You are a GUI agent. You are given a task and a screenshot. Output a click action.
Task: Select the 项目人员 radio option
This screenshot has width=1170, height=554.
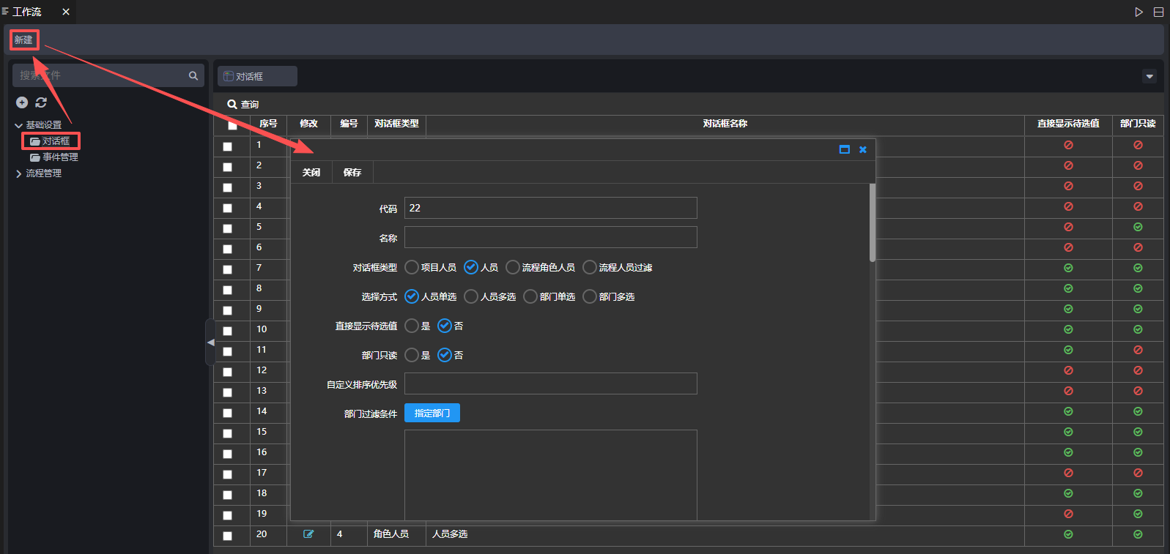point(412,267)
